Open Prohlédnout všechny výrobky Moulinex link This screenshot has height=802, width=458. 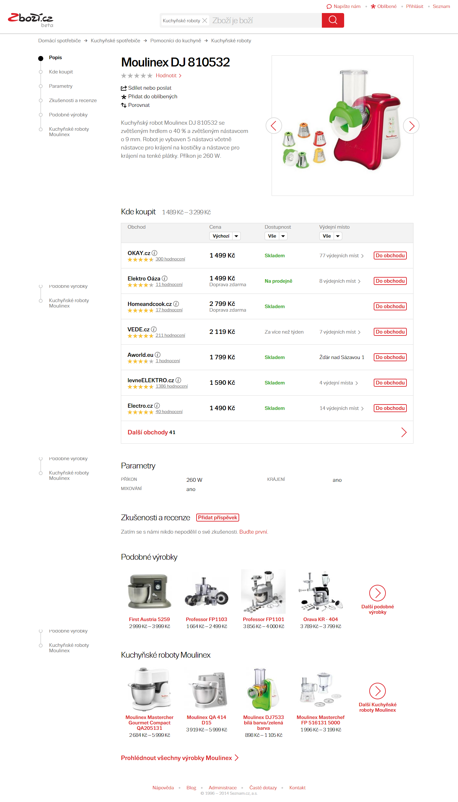[x=180, y=758]
